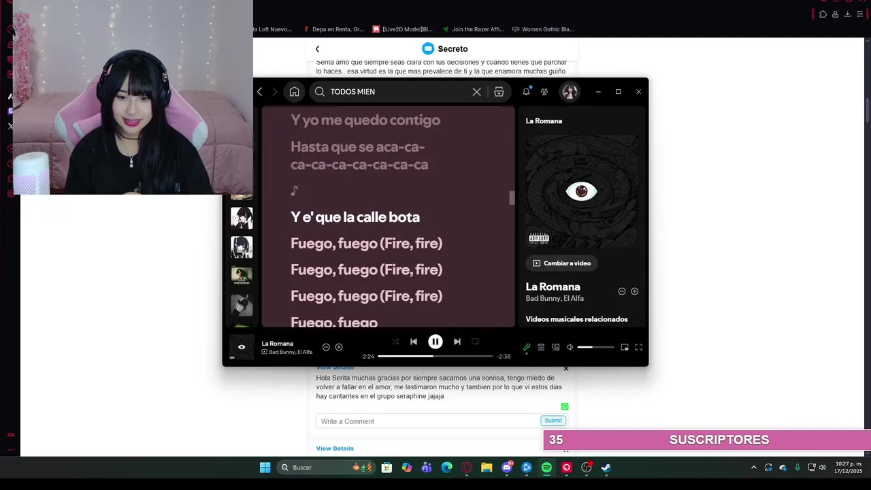
Task: Pause the current song
Action: (x=435, y=342)
